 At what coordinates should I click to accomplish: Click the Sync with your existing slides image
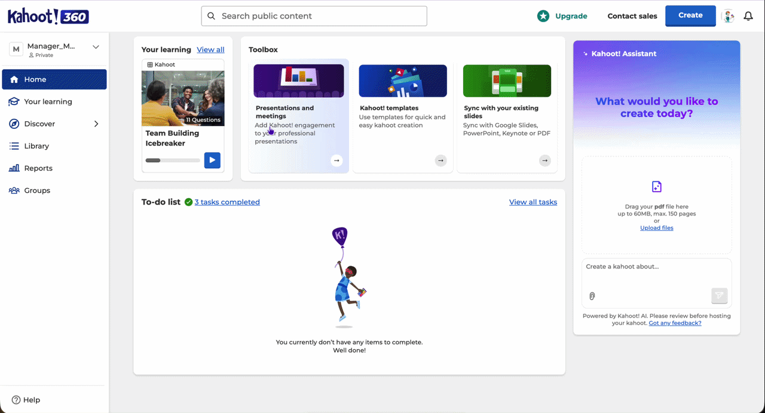tap(507, 81)
